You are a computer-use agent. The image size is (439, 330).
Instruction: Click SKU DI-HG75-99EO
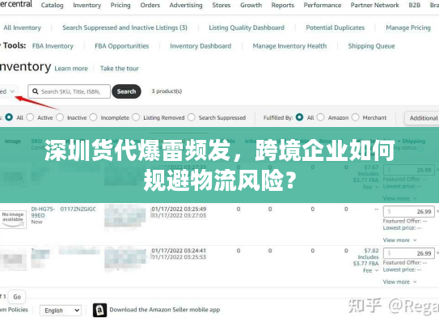click(x=43, y=212)
